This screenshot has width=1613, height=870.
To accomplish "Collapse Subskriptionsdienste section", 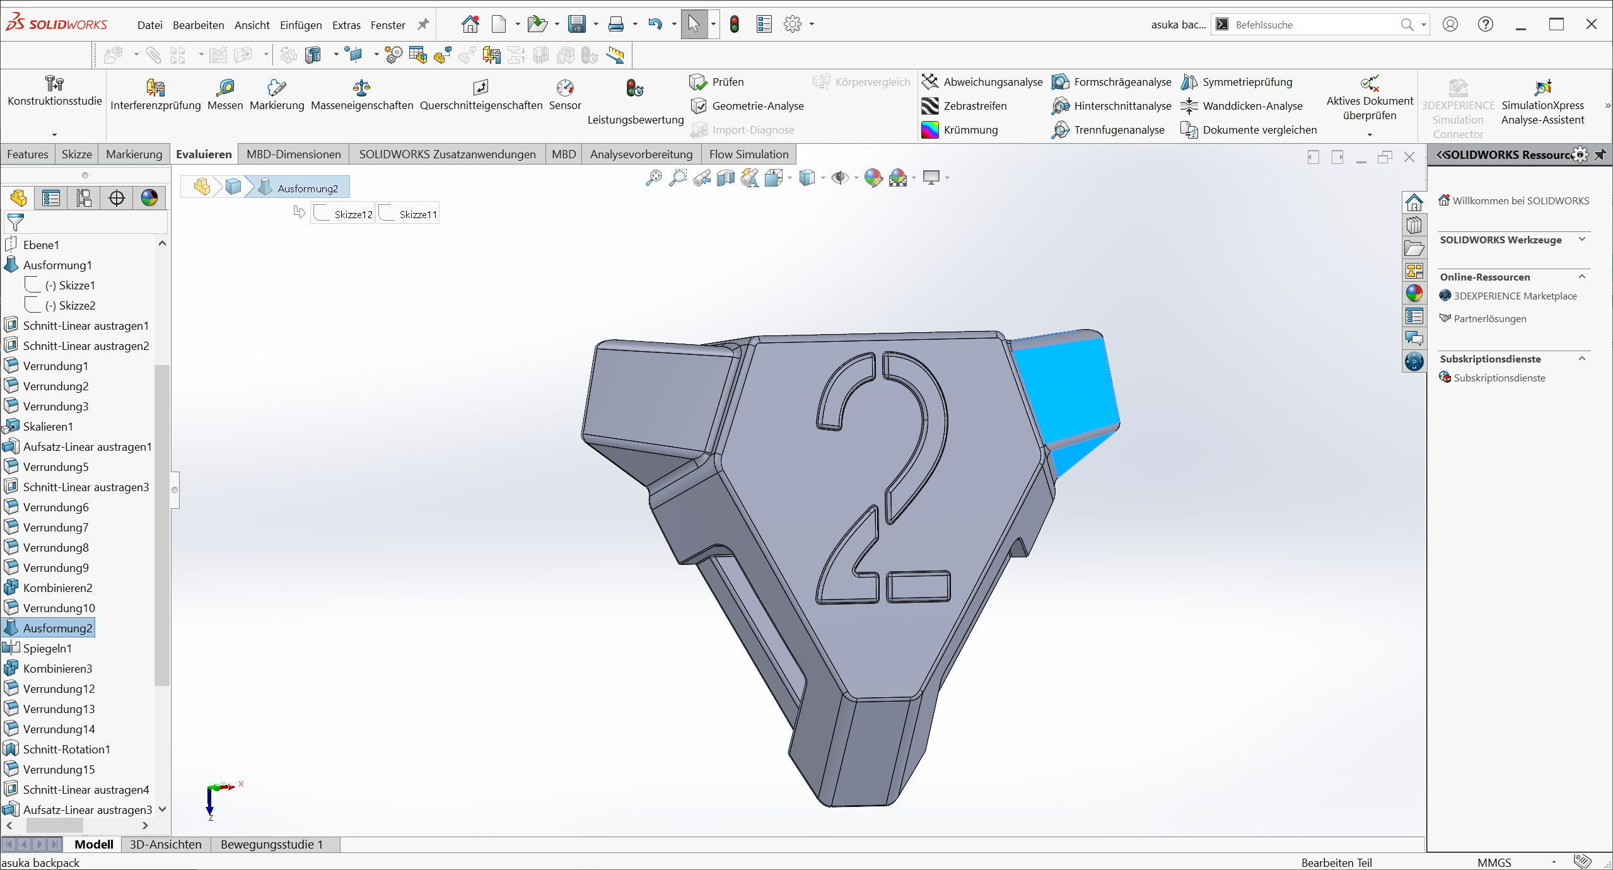I will click(x=1582, y=358).
